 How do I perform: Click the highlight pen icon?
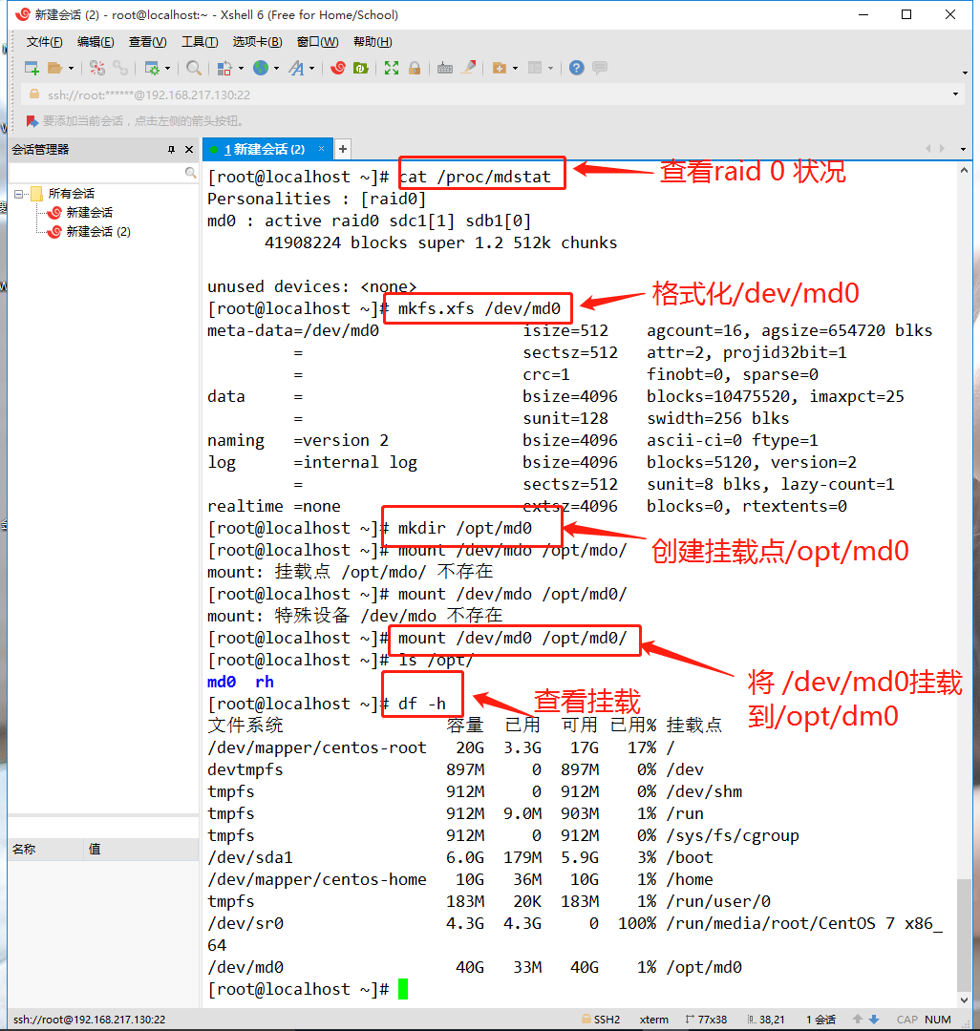468,68
